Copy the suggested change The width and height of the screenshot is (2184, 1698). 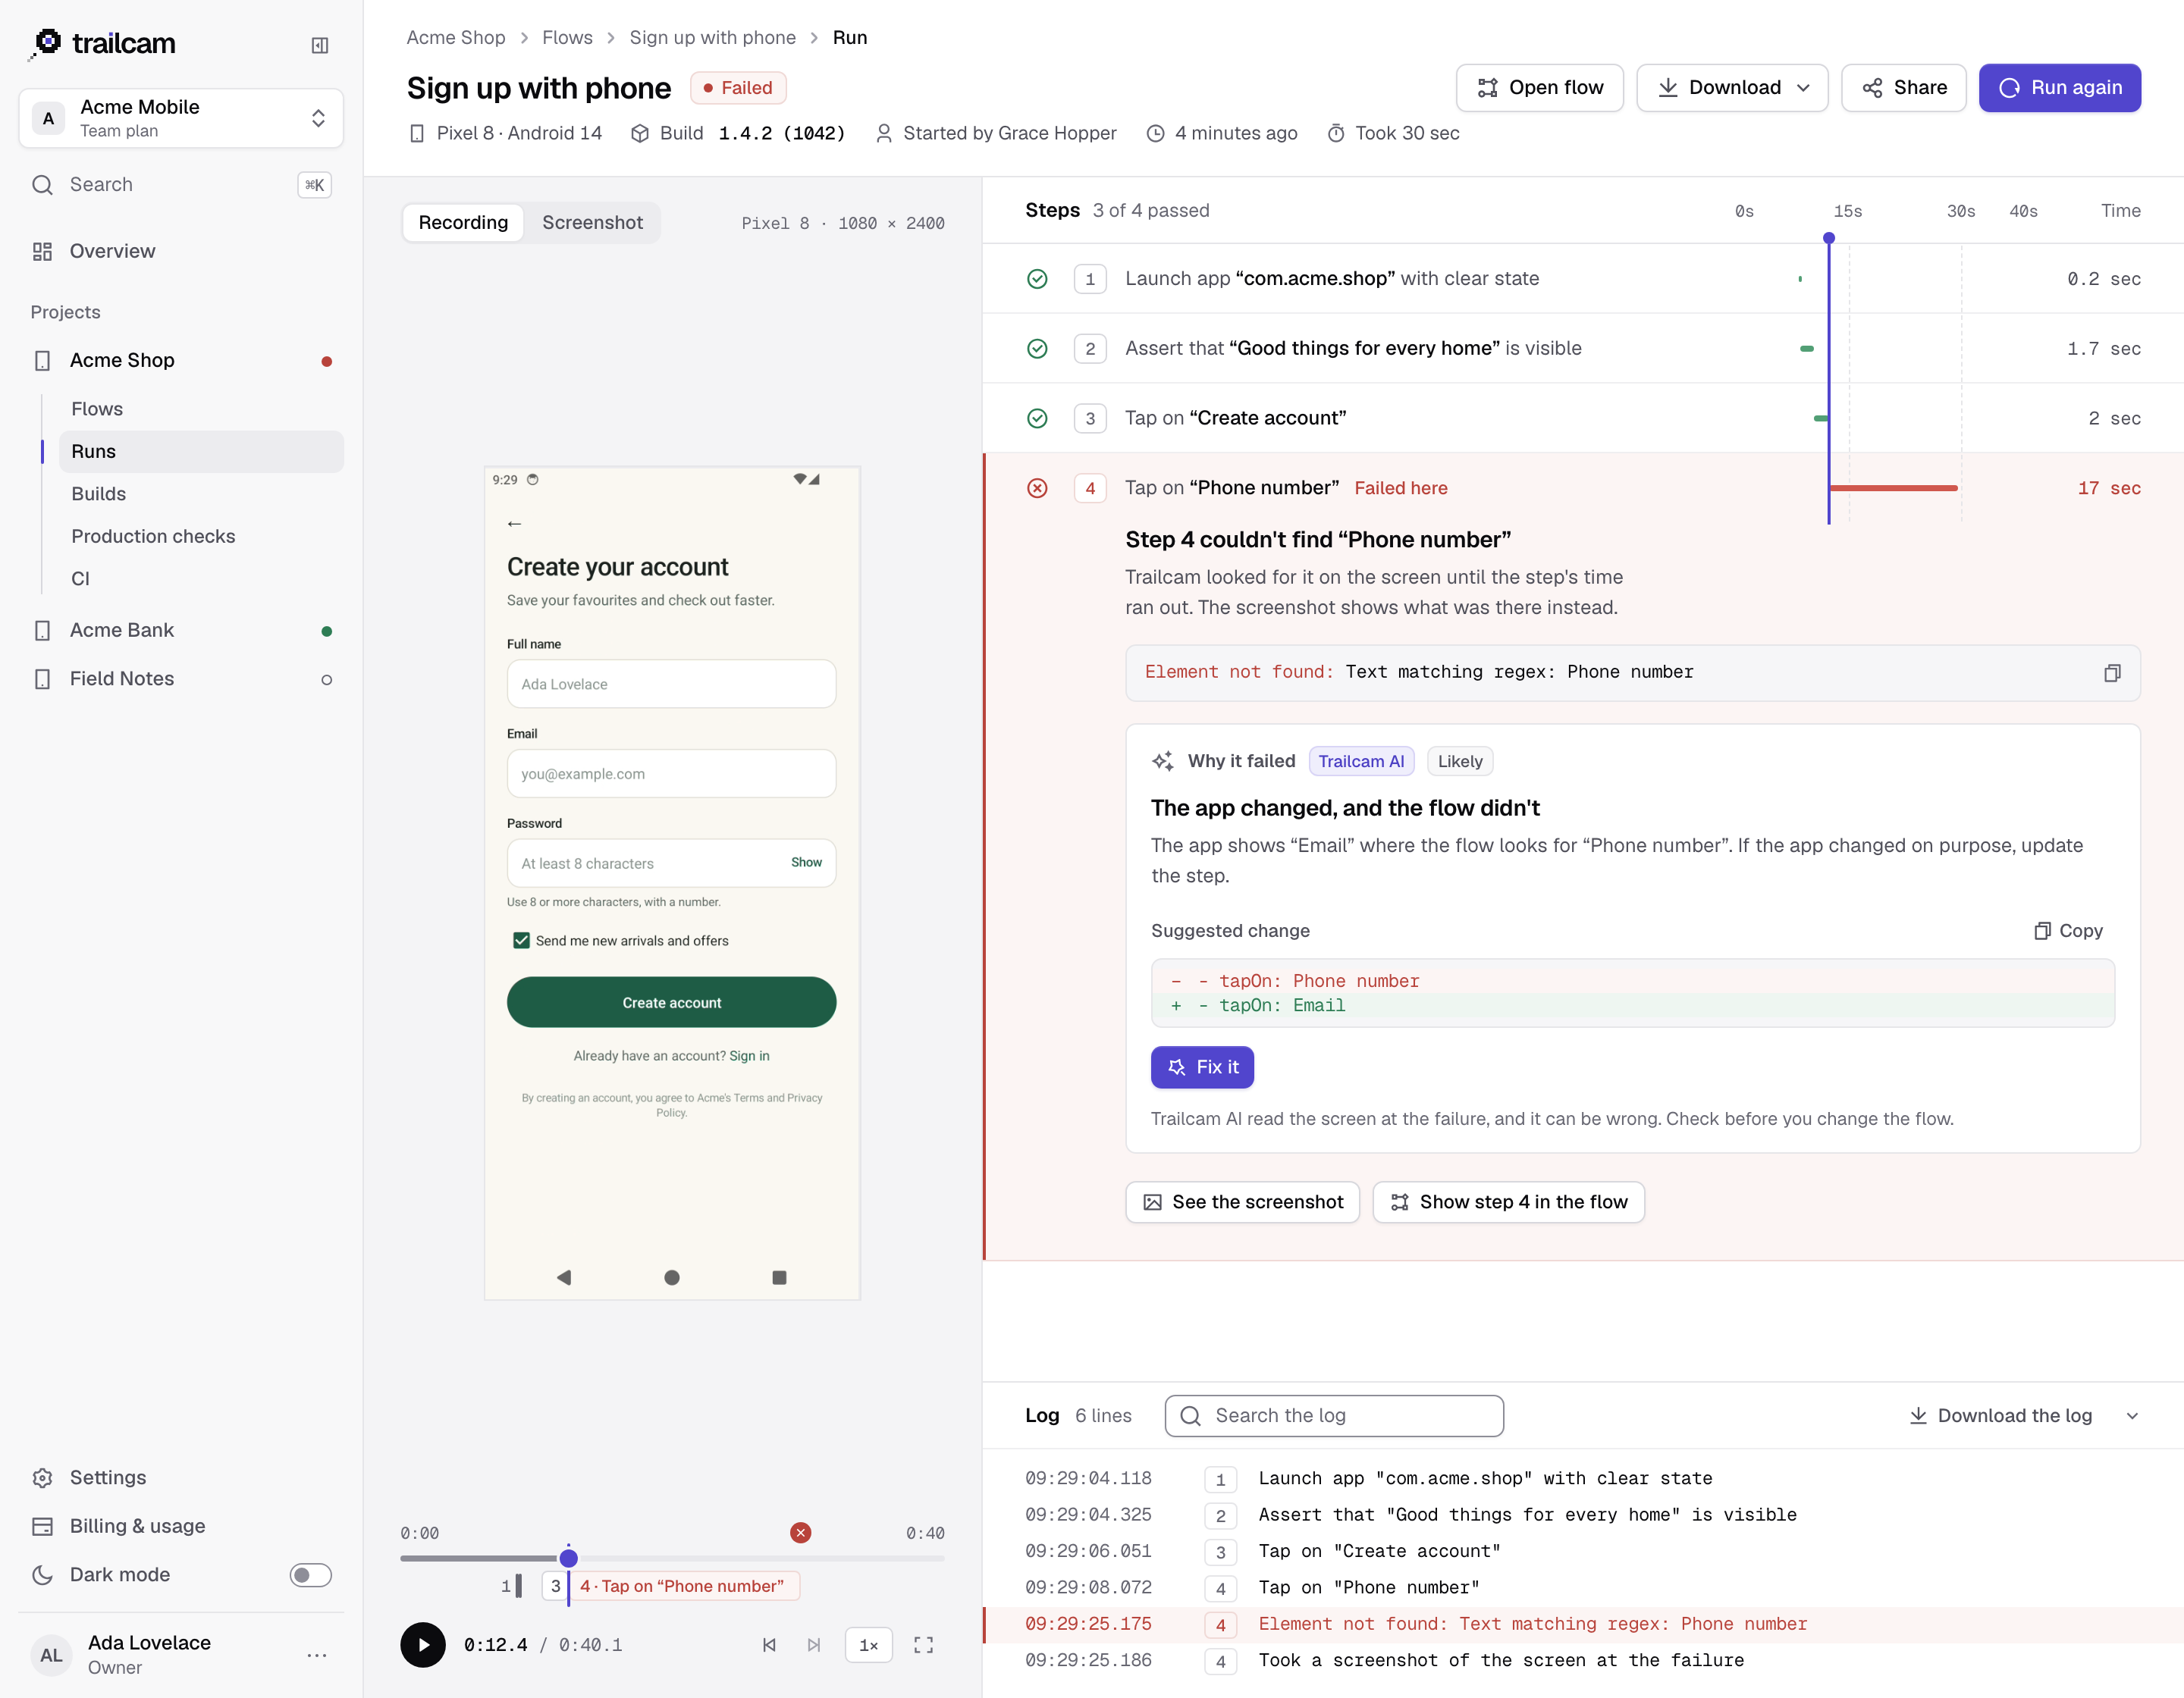2068,930
